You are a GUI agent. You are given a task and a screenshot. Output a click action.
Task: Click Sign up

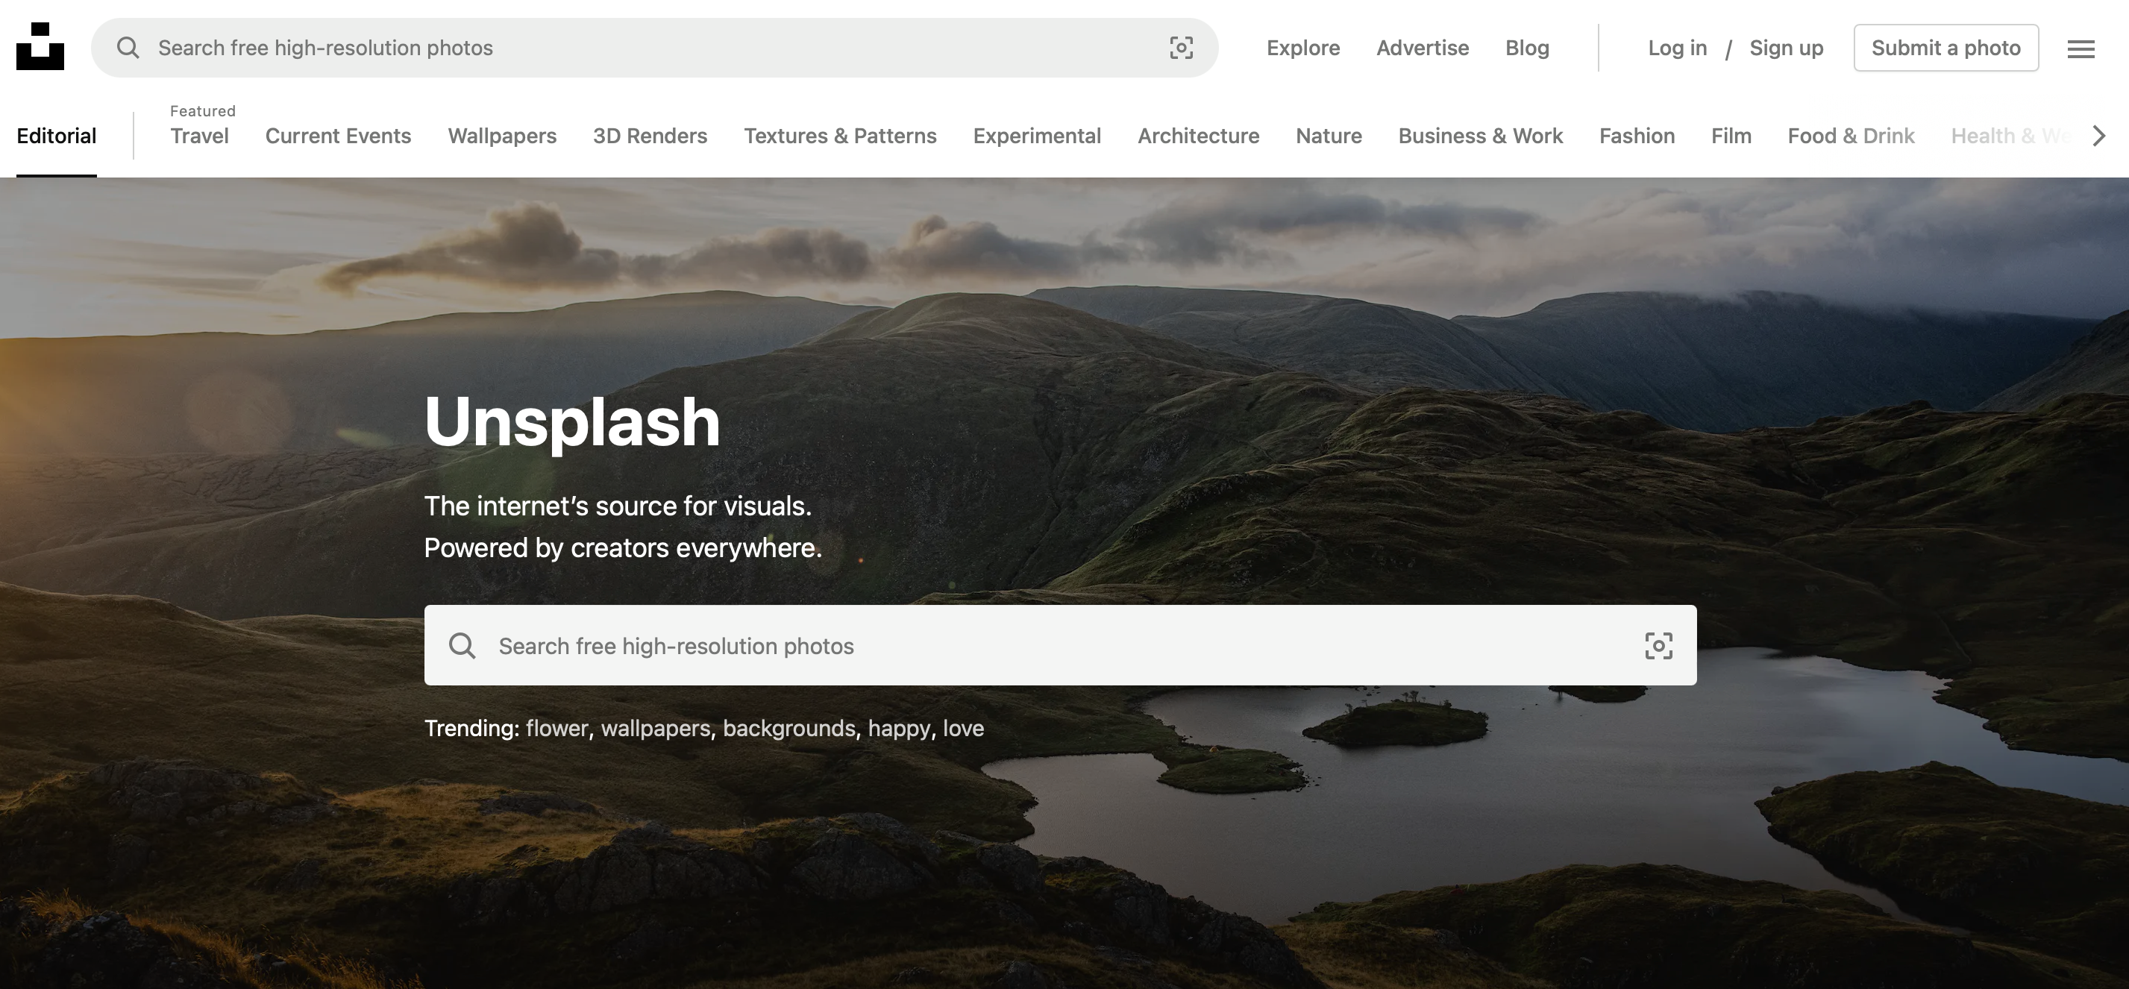click(x=1786, y=48)
